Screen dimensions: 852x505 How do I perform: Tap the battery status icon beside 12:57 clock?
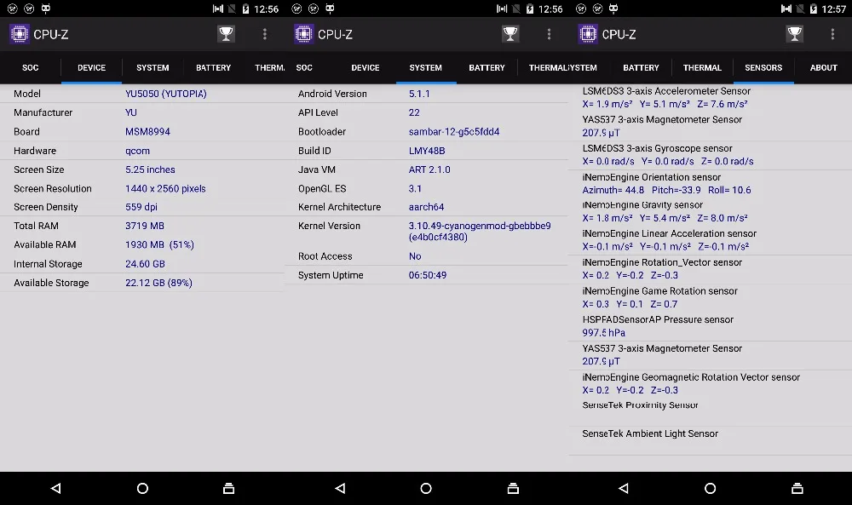(x=814, y=9)
